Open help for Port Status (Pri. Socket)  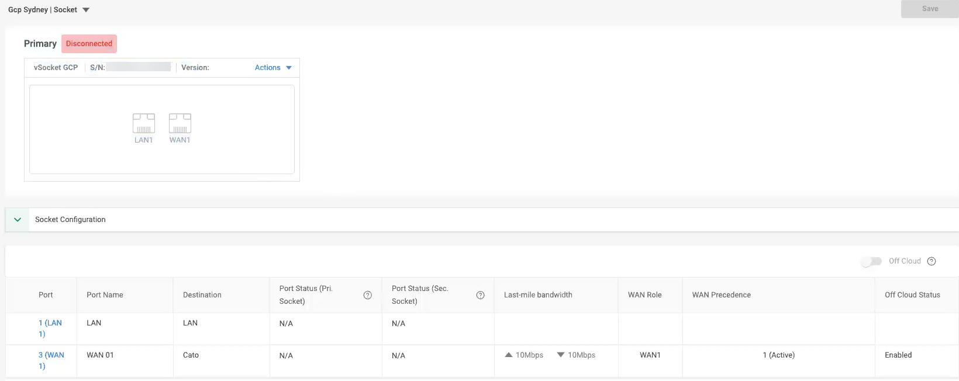(368, 295)
